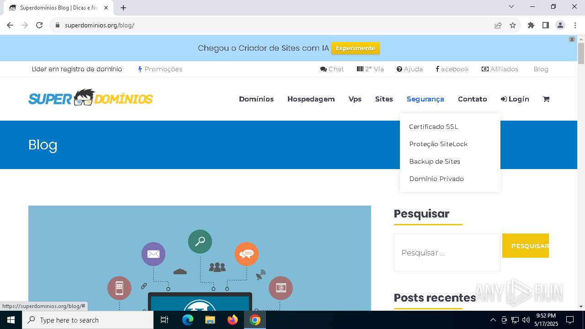585x329 pixels.
Task: Open File Explorer from taskbar
Action: click(210, 320)
